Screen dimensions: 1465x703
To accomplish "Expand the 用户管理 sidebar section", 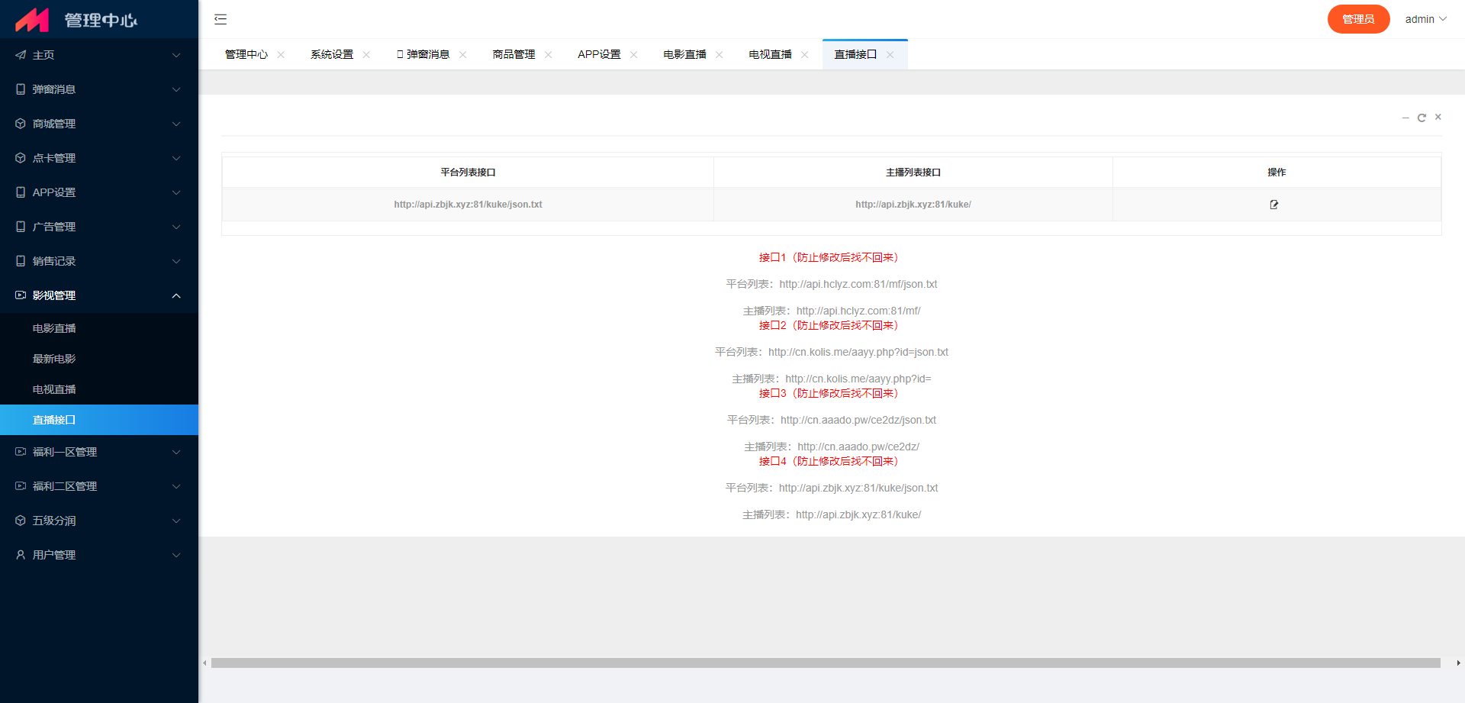I will pyautogui.click(x=99, y=555).
